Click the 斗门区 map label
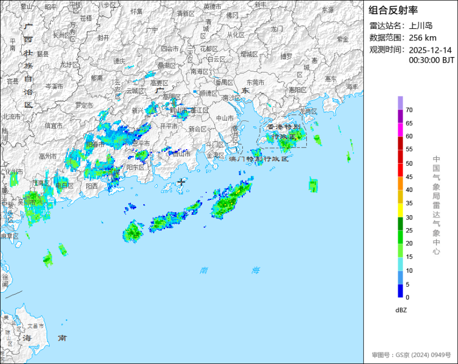Screen dimensions: 458x364 point(215,144)
